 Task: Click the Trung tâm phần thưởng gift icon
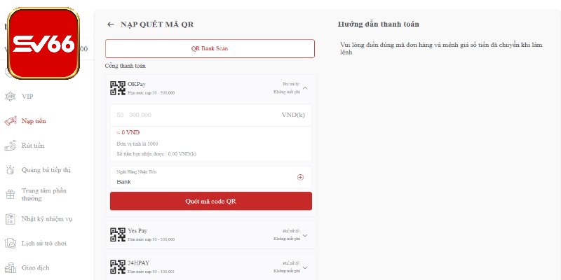[11, 195]
